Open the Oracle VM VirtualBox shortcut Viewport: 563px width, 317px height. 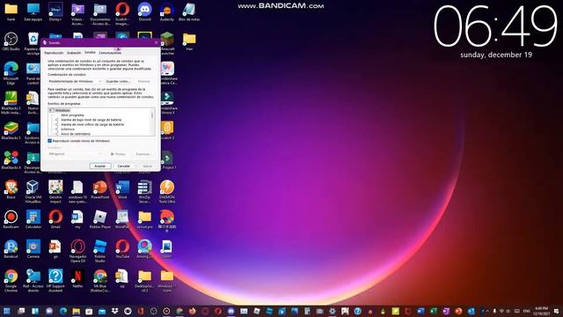[x=33, y=192]
